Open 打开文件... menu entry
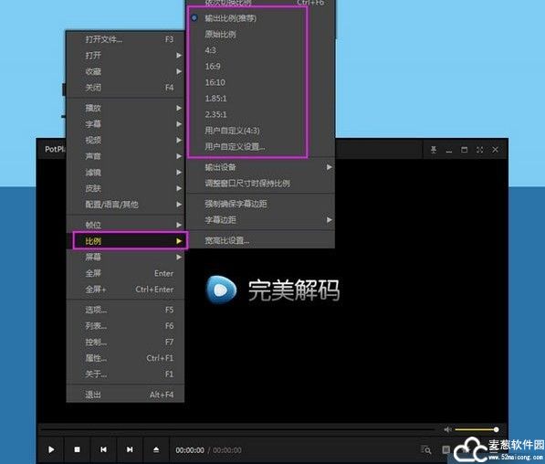The image size is (545, 464). (x=125, y=39)
